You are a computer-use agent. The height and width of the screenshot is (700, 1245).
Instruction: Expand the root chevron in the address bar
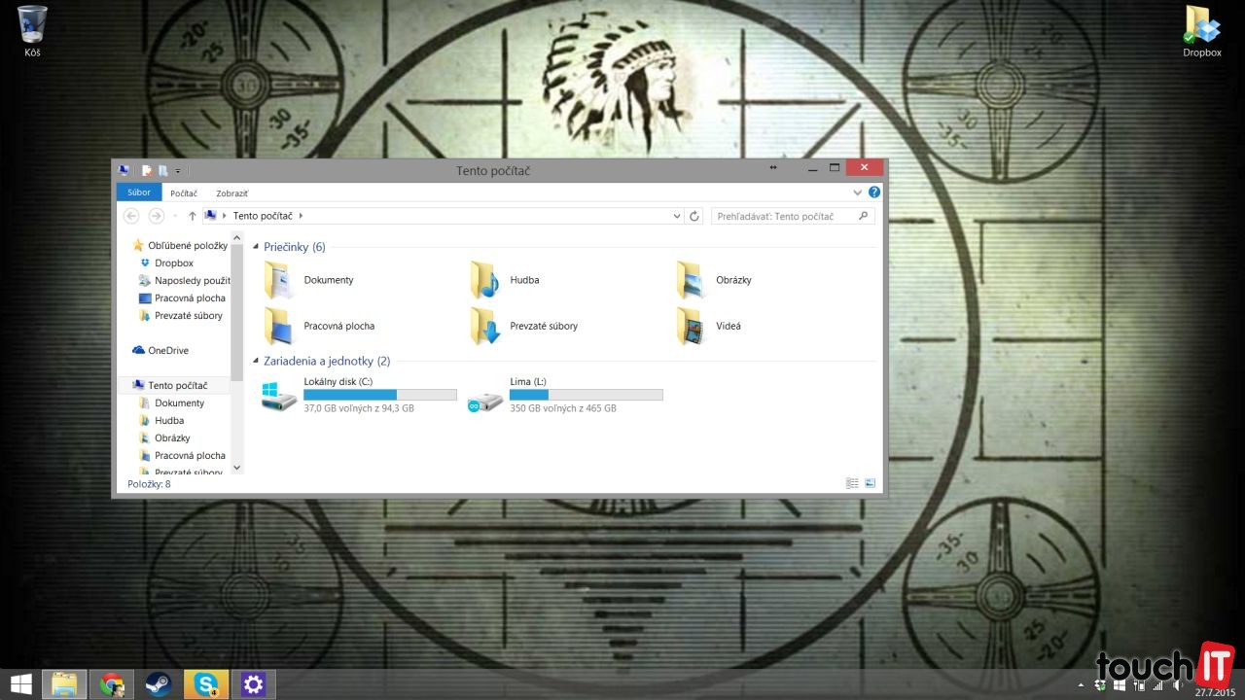click(225, 216)
